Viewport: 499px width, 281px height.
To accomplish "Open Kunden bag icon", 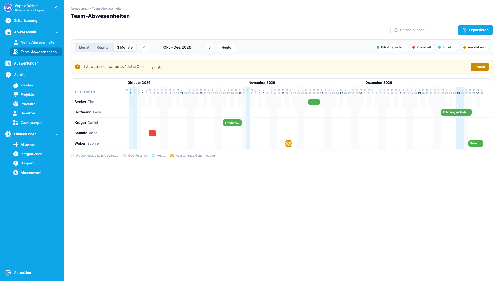I will pos(16,85).
